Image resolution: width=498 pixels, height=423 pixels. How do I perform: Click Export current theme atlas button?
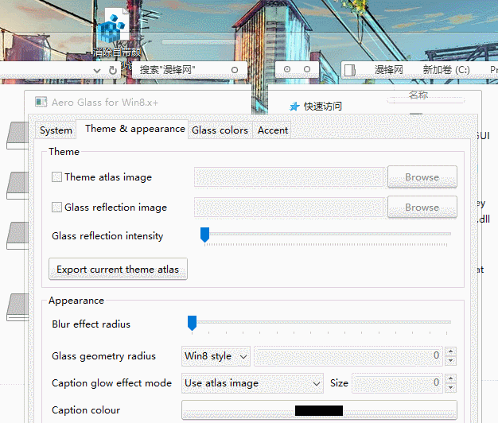tap(118, 270)
